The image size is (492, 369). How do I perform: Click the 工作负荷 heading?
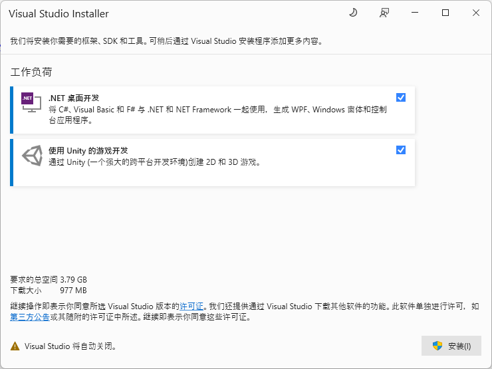[31, 72]
